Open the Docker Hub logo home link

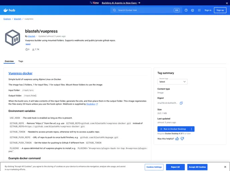(x=9, y=10)
